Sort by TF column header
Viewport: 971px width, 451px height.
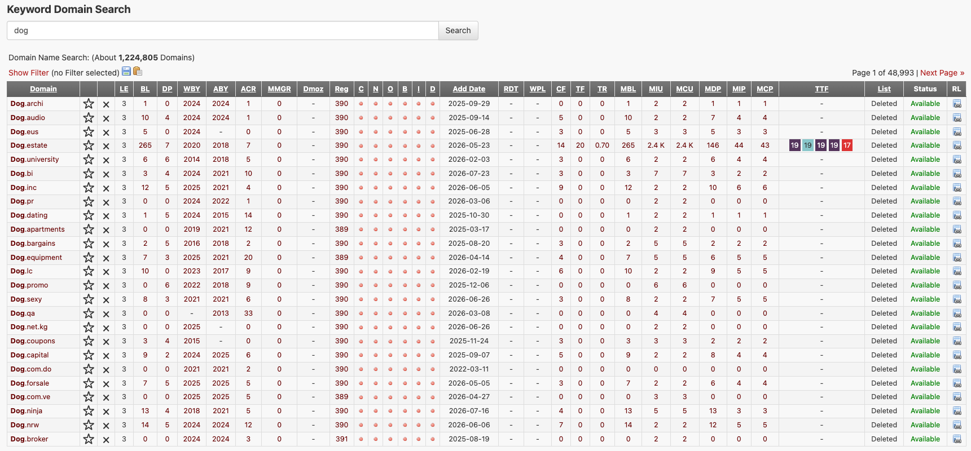click(x=580, y=89)
